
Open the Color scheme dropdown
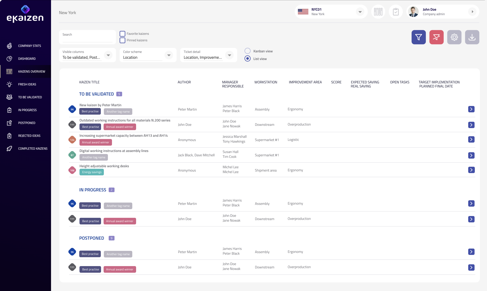click(169, 55)
